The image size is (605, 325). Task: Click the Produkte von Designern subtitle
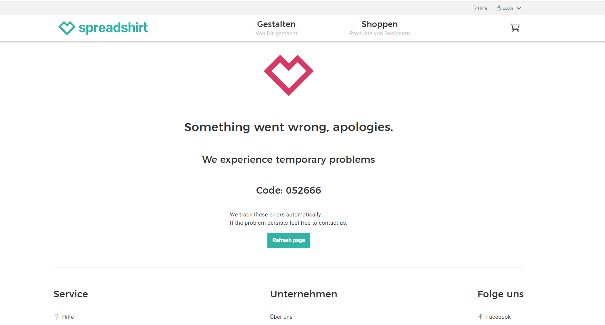379,34
